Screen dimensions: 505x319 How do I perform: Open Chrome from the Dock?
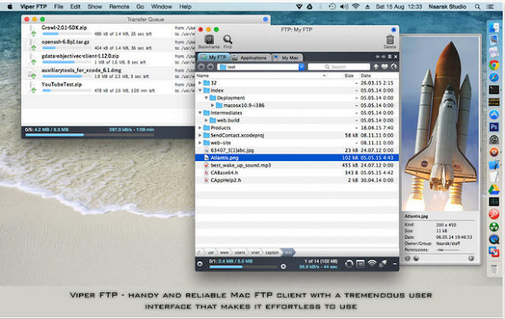[x=494, y=65]
